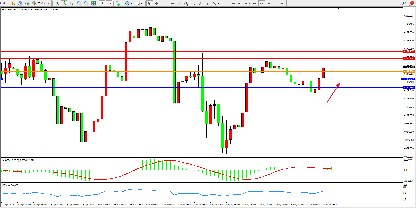Click the 新订单 new order button
The width and height of the screenshot is (416, 208).
coord(4,3)
